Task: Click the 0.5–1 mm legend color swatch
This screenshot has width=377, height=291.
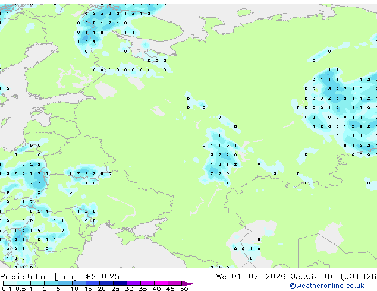Action: click(24, 283)
